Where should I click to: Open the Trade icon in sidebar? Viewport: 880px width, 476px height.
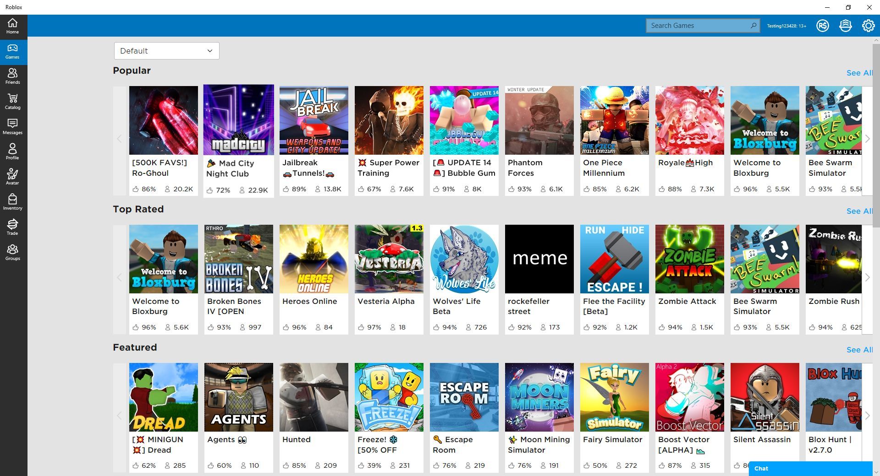12,227
